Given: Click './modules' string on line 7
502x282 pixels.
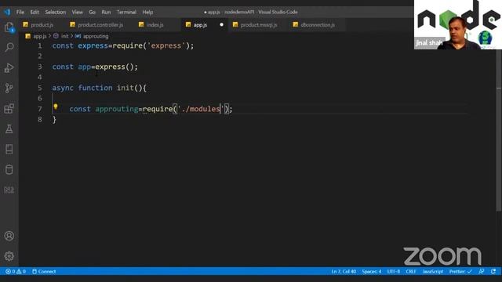Looking at the screenshot, I should [201, 109].
